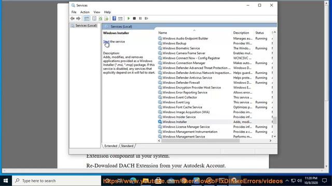
Task: Select the Windows Biometric Service gear icon
Action: pyautogui.click(x=160, y=48)
